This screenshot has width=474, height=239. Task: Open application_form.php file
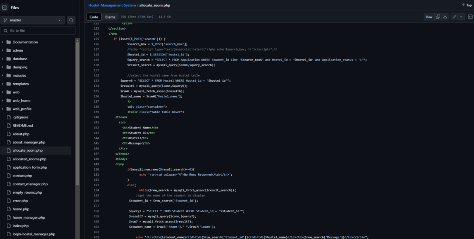pos(30,167)
